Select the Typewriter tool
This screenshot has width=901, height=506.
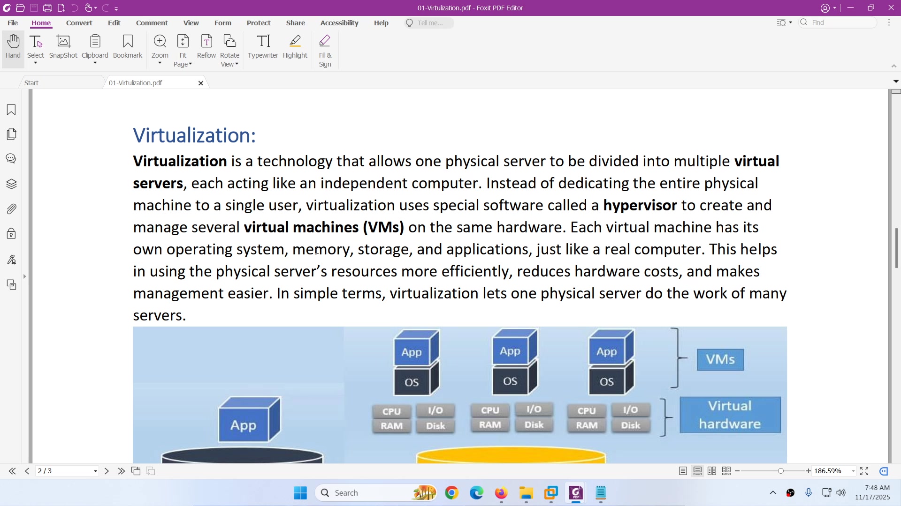pos(263,47)
